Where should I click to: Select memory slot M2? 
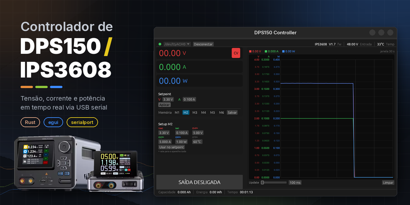click(x=186, y=112)
